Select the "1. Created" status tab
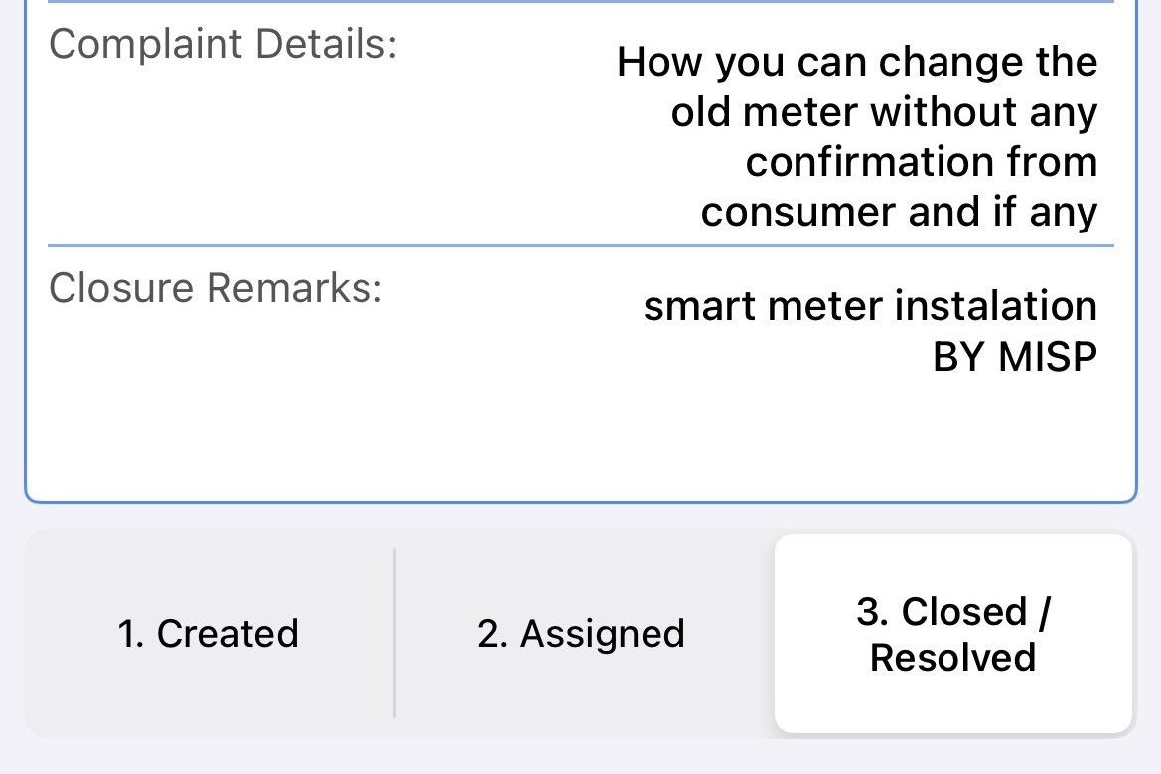The width and height of the screenshot is (1161, 774). coord(208,633)
